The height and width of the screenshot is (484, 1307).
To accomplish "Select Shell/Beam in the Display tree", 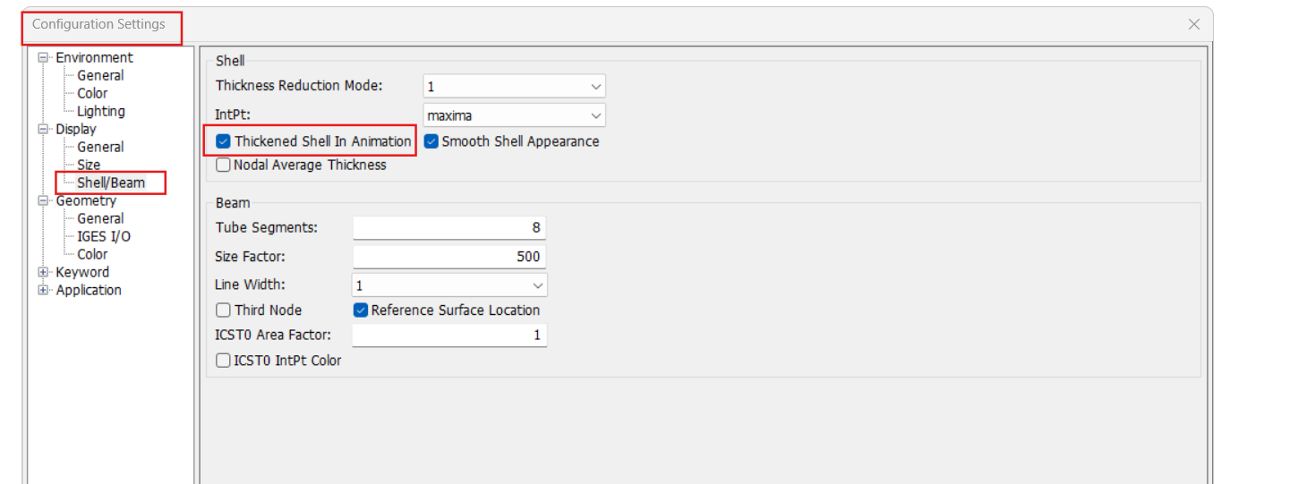I will pyautogui.click(x=110, y=183).
